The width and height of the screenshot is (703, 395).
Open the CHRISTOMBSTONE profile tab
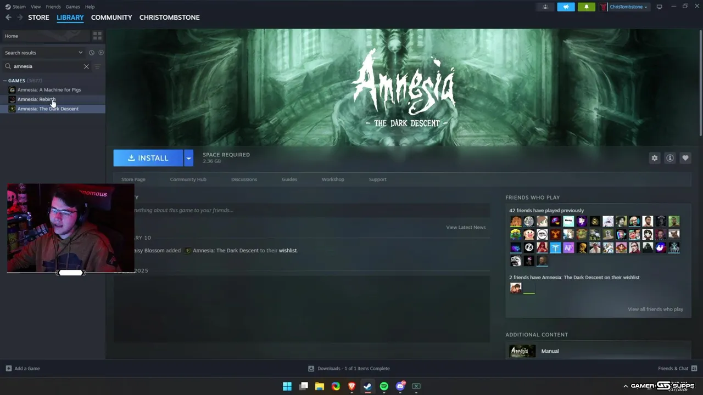[169, 18]
